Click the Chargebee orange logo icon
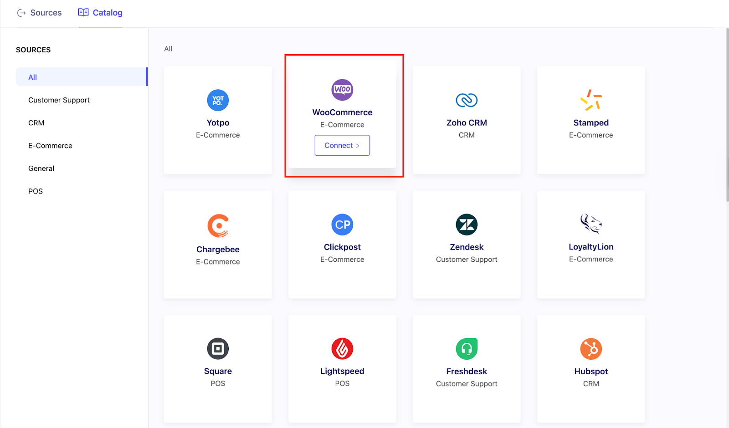 (218, 226)
